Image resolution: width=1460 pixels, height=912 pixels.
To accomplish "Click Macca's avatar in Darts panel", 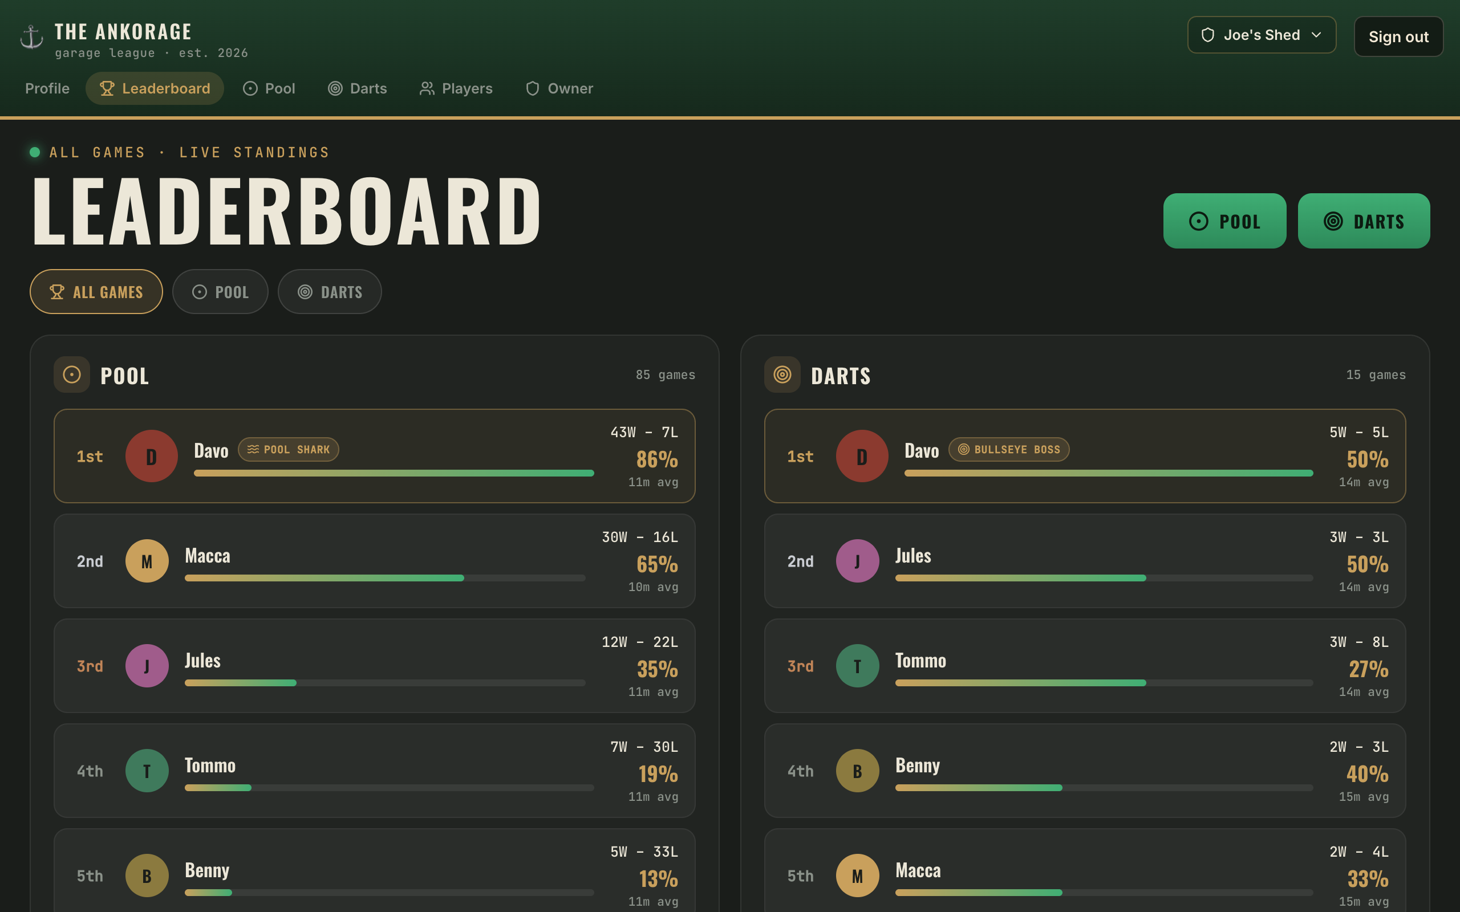I will point(858,876).
